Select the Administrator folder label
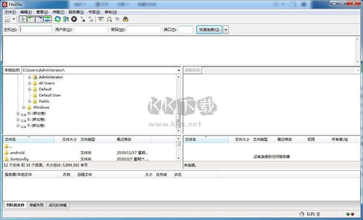 (51, 77)
